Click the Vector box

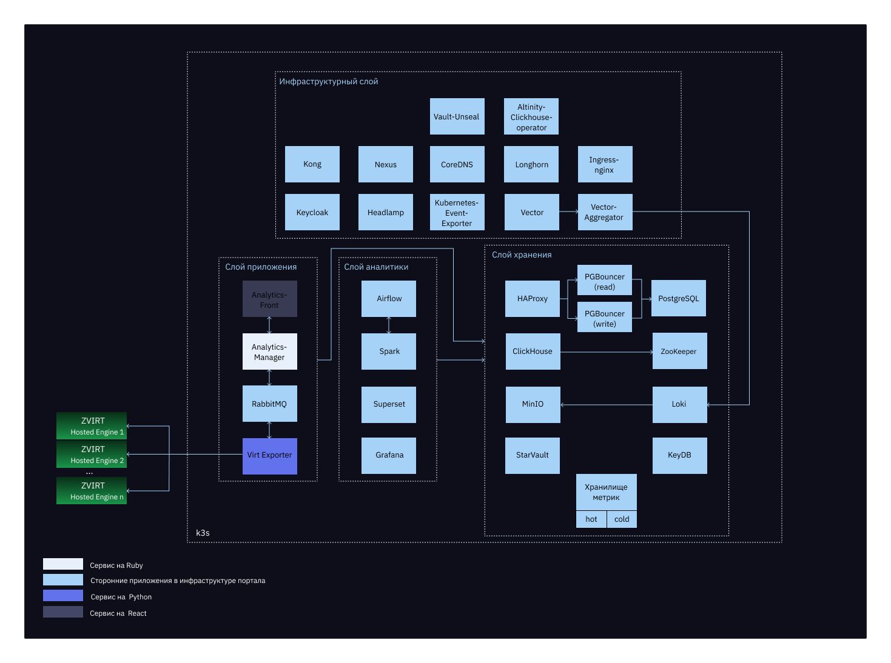point(531,212)
